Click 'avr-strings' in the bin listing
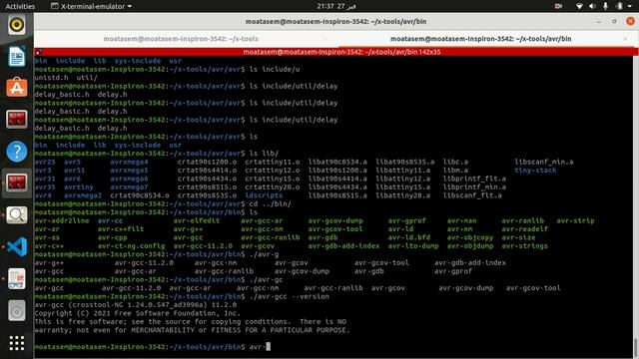 (524, 246)
